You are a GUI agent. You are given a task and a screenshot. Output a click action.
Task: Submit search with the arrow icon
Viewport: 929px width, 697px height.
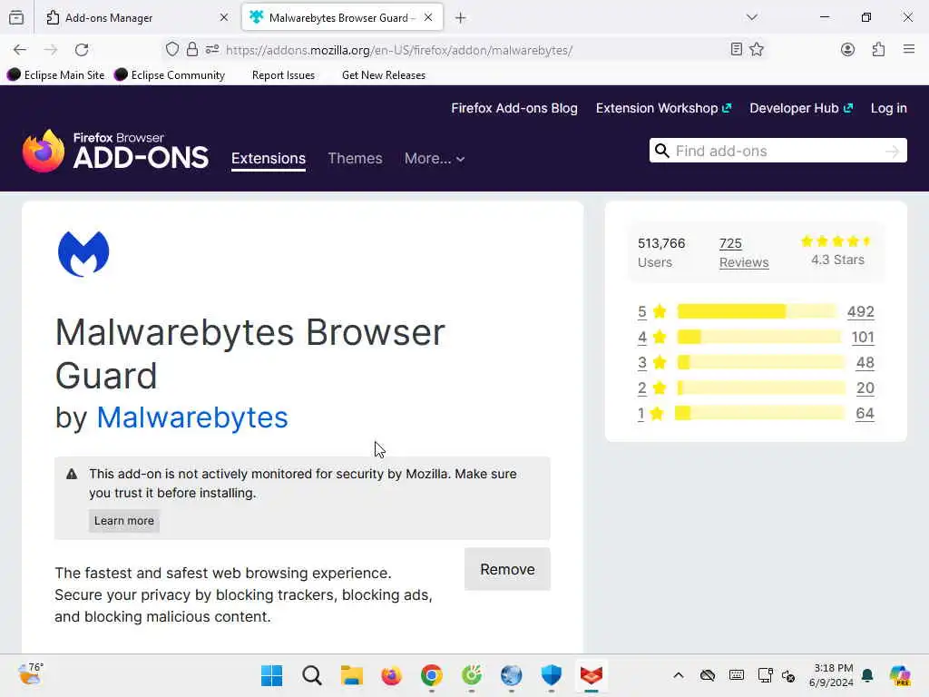pos(893,152)
